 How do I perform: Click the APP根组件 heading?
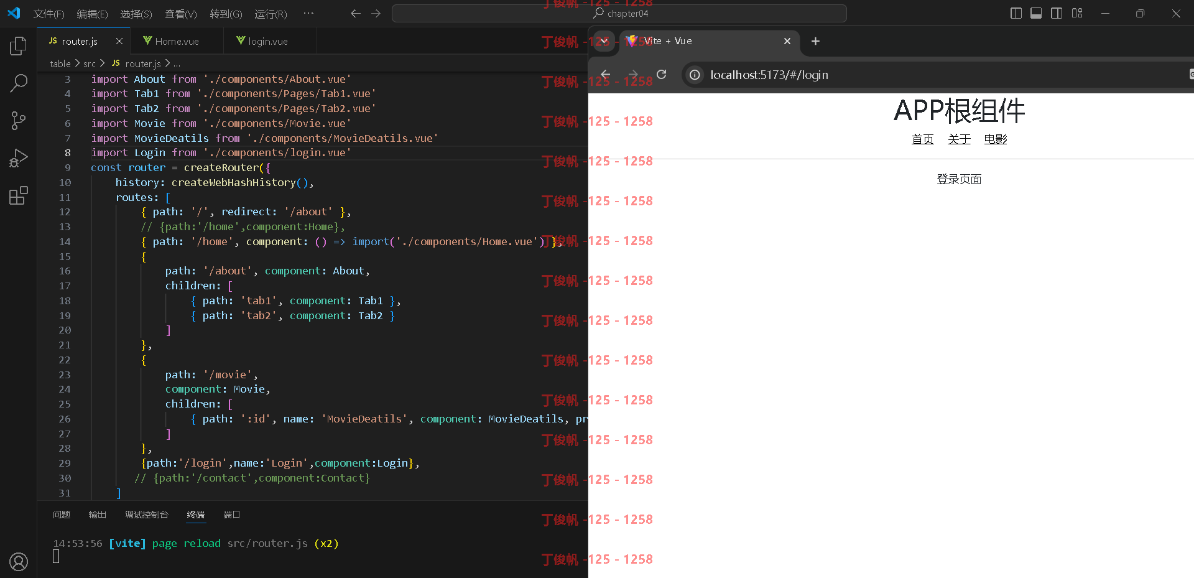pyautogui.click(x=959, y=111)
